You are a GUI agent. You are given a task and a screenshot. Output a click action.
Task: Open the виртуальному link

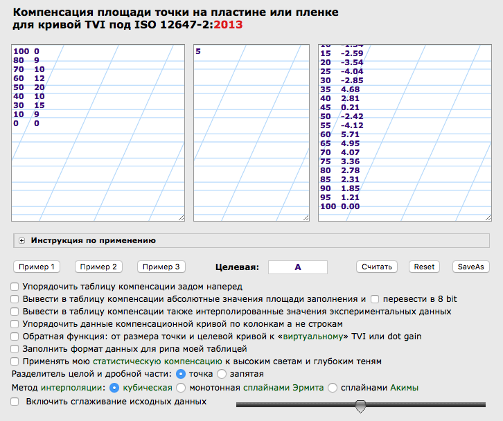[x=312, y=337]
